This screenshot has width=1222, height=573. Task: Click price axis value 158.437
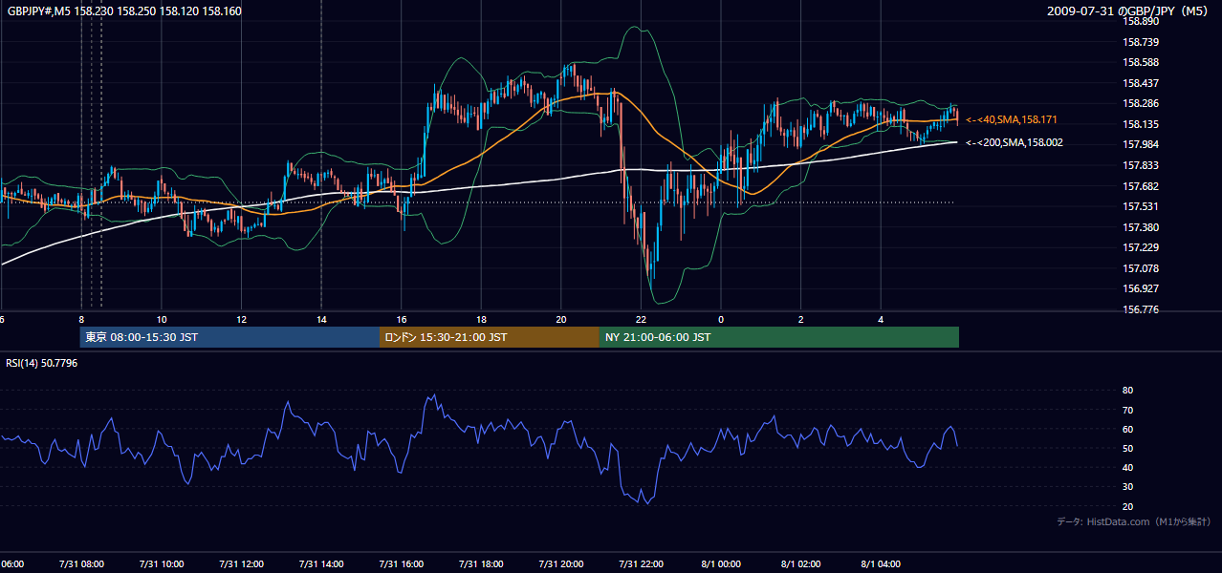(1141, 83)
